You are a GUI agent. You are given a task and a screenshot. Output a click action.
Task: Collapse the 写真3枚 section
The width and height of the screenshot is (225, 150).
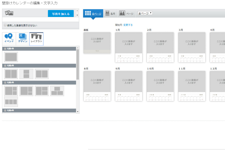pos(5,82)
